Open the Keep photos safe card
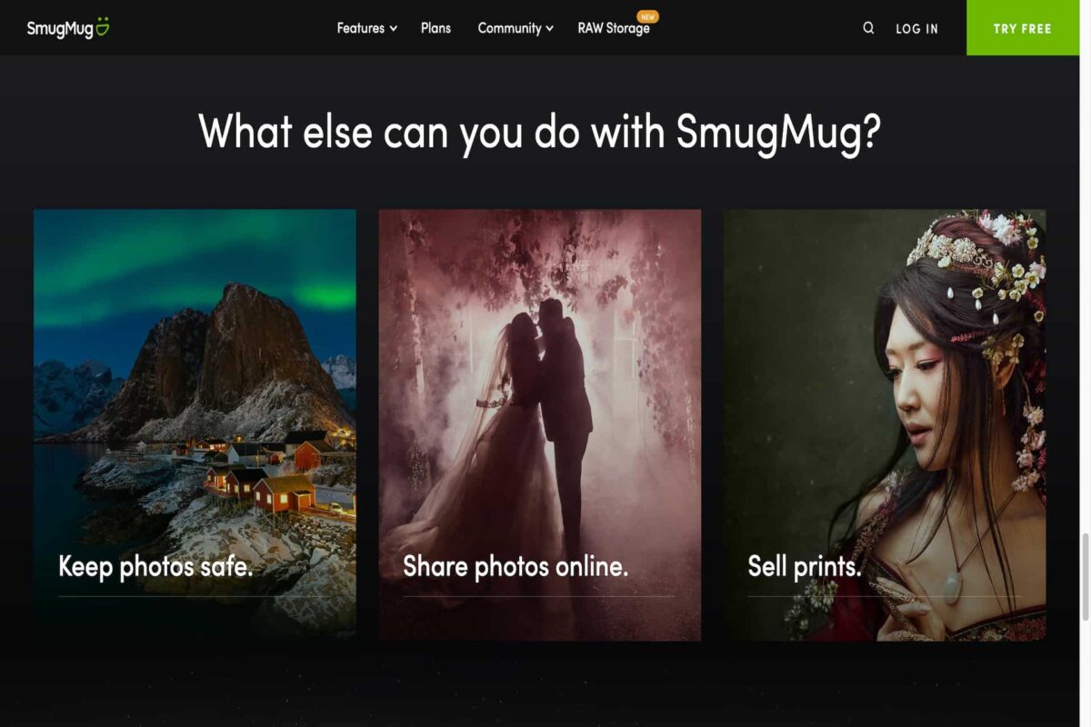The height and width of the screenshot is (727, 1091). [195, 424]
